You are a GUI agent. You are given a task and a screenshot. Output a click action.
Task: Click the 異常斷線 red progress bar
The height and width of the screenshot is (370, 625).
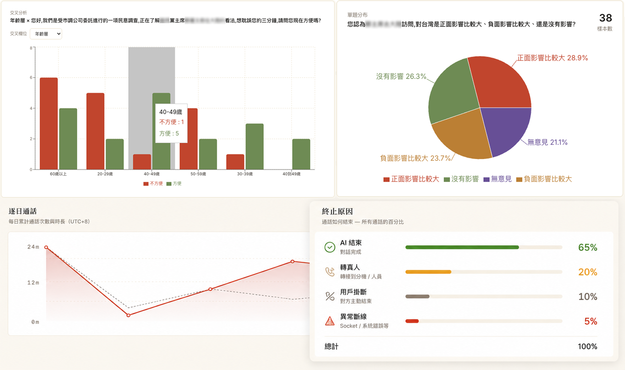click(x=412, y=321)
